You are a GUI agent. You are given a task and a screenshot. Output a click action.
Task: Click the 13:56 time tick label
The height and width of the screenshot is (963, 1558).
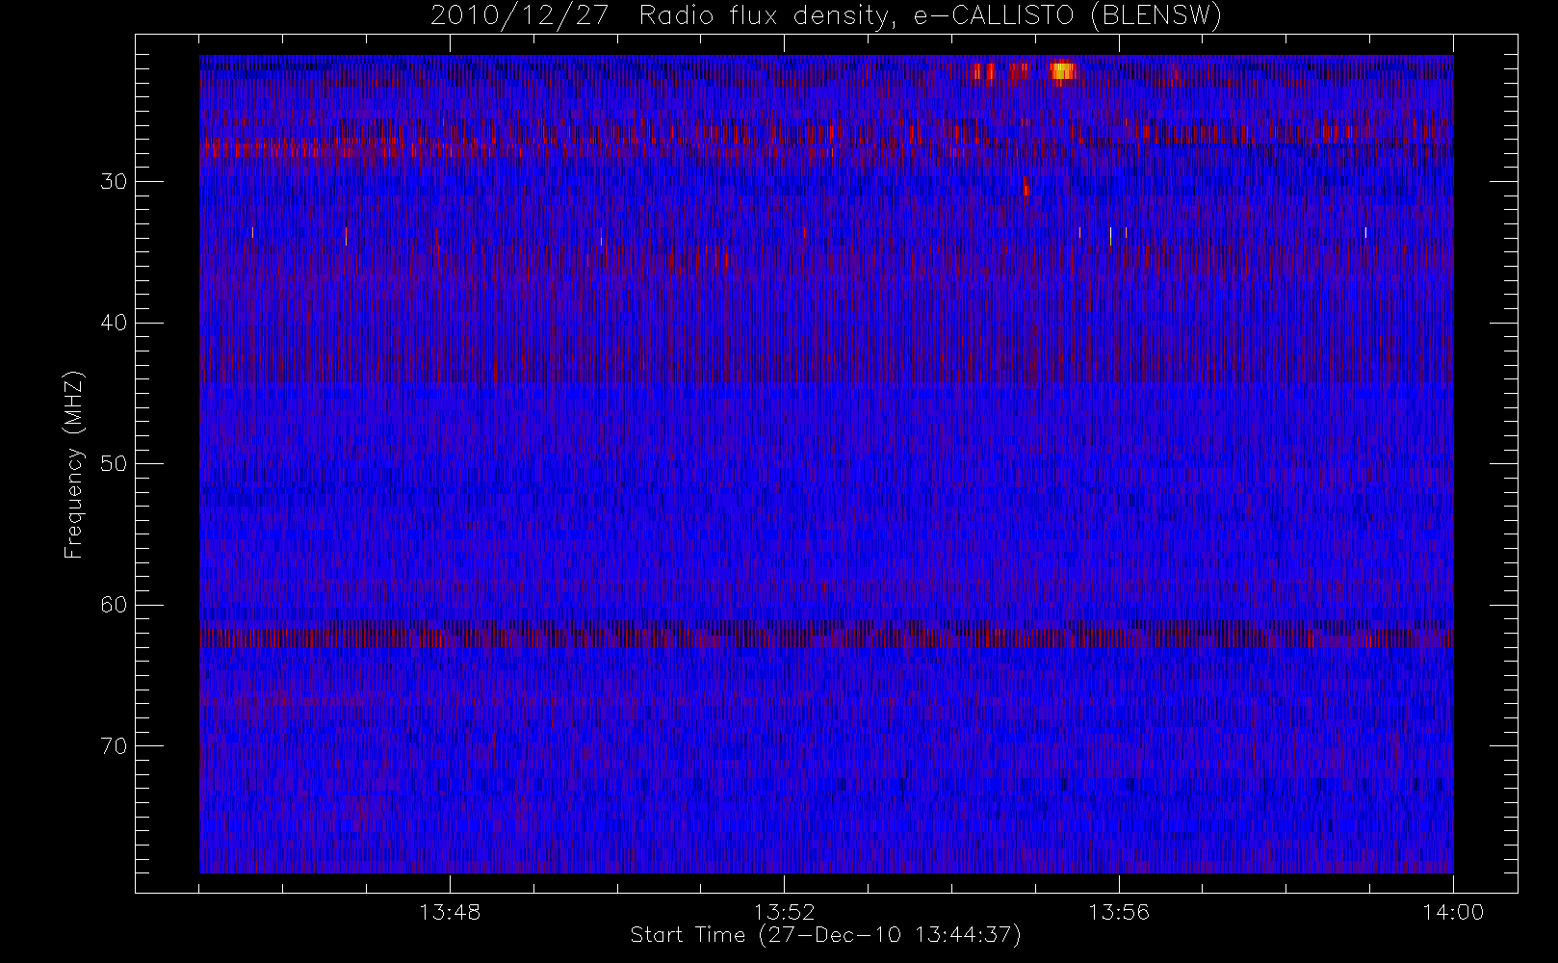click(x=1119, y=912)
